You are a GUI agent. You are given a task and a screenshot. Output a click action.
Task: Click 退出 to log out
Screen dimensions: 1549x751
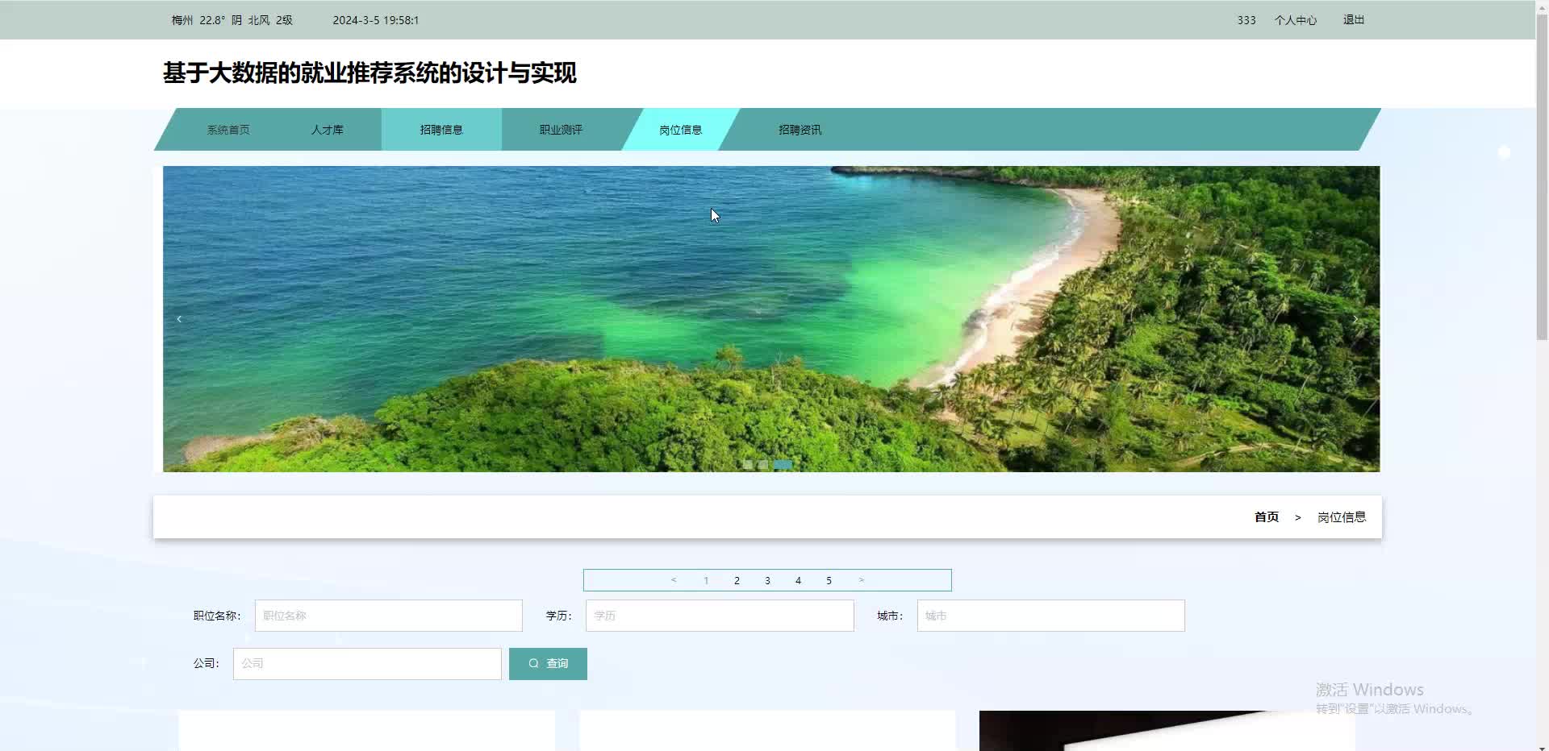[x=1354, y=20]
